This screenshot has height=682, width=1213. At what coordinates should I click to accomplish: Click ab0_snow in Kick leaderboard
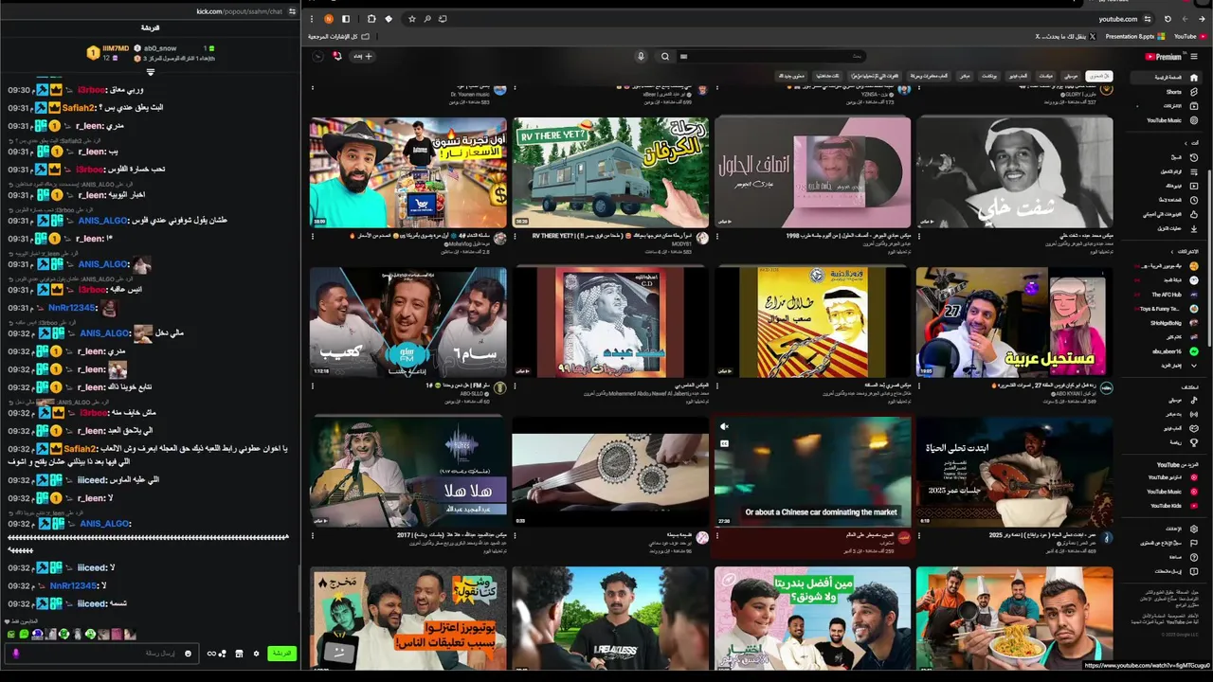pos(160,48)
